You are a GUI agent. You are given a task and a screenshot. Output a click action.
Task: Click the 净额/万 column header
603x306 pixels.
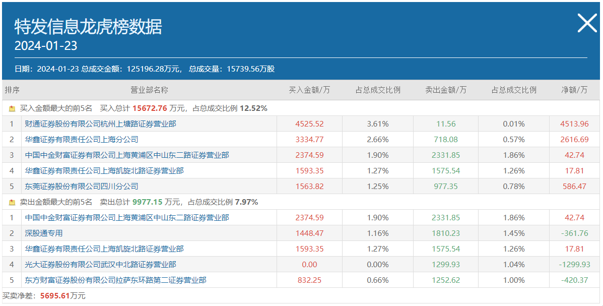click(x=575, y=90)
